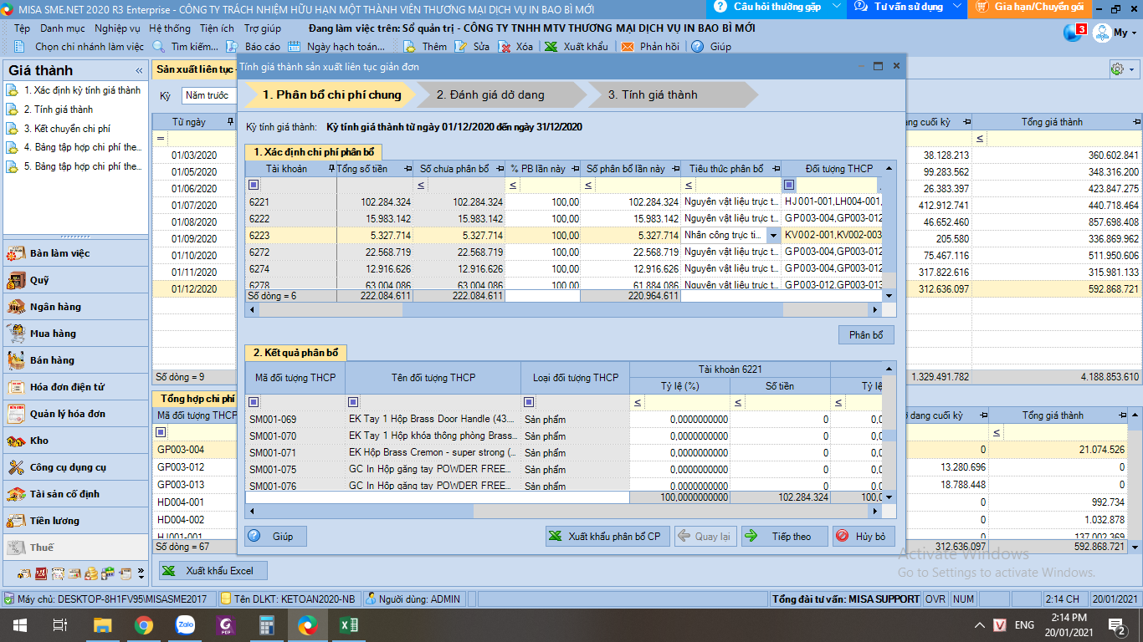Click horizontal scrollbar of the cost allocation grid

pyautogui.click(x=564, y=310)
